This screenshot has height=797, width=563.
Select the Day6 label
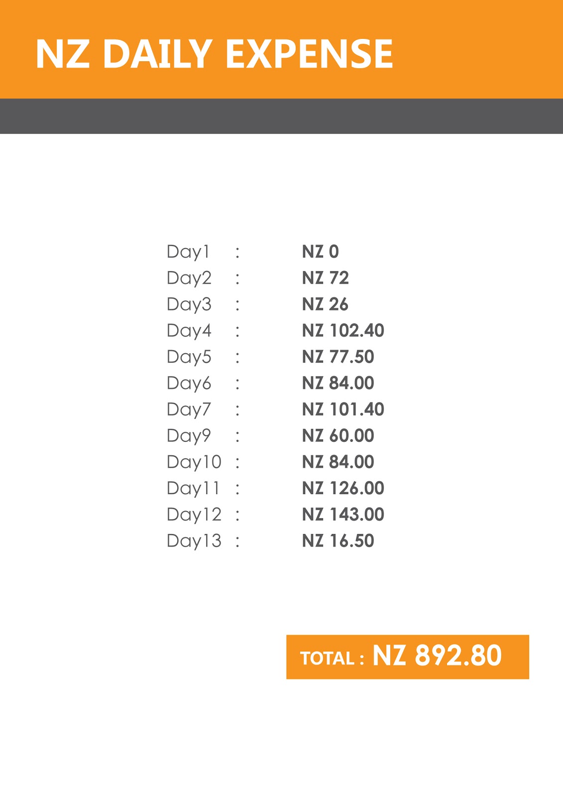[x=189, y=384]
